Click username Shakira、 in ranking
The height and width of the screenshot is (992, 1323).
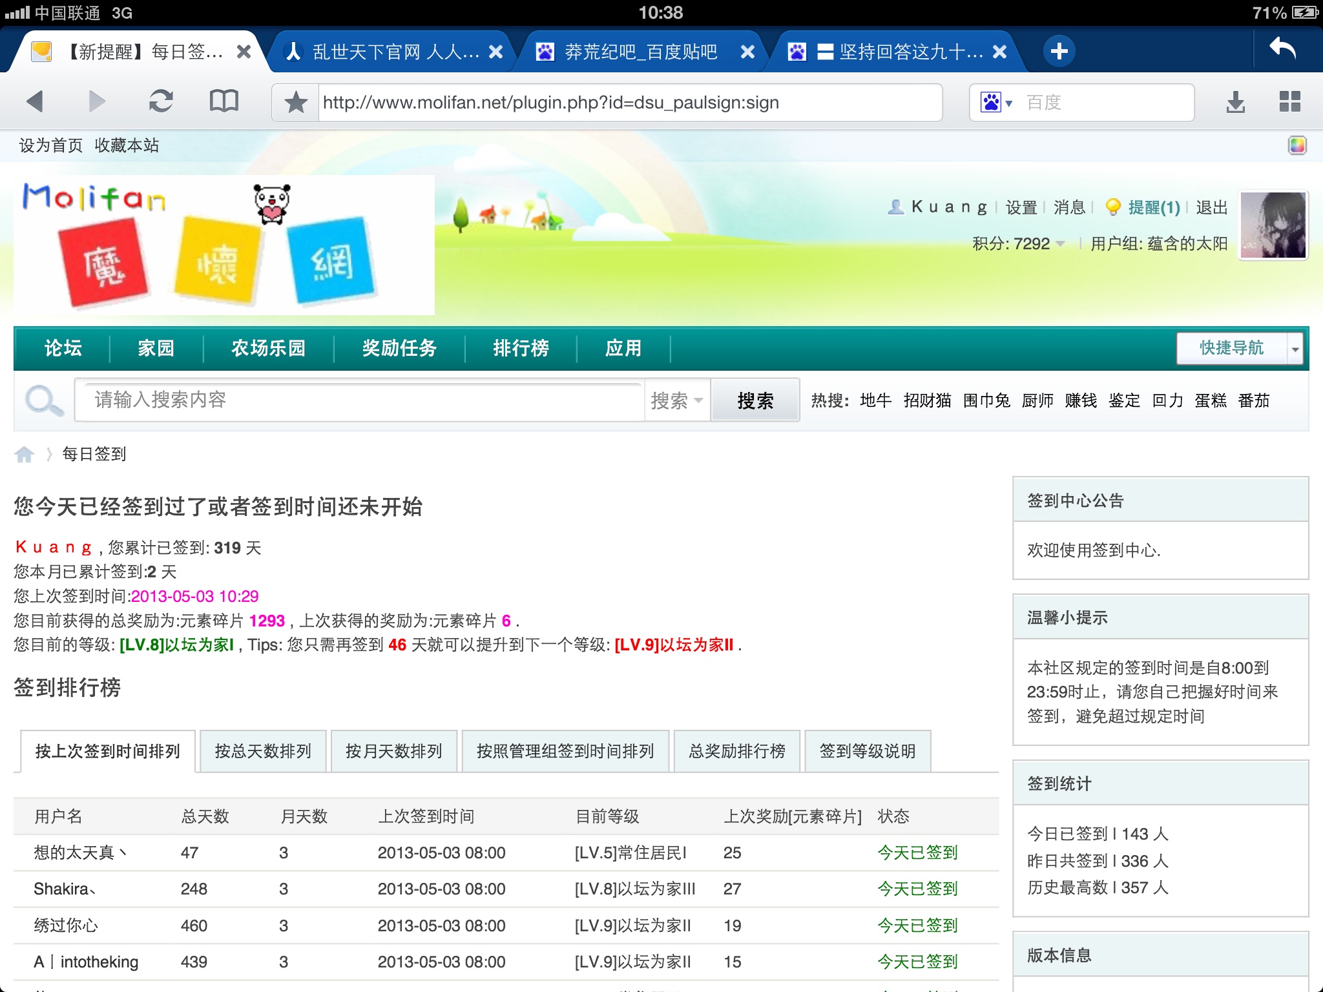coord(65,889)
